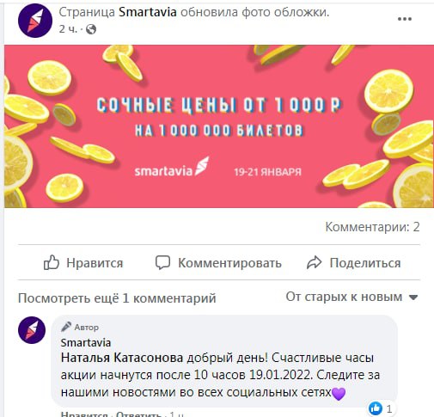This screenshot has height=417, width=434.
Task: Click 'Наталья Катасонова' mention in comment
Action: click(122, 358)
